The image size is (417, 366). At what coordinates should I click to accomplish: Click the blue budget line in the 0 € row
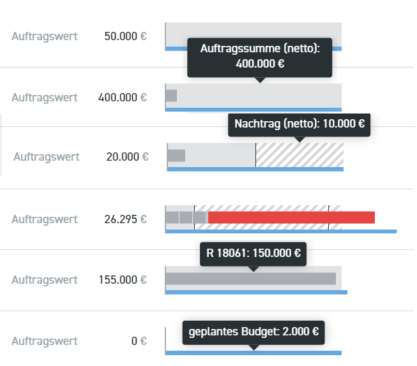(x=253, y=353)
